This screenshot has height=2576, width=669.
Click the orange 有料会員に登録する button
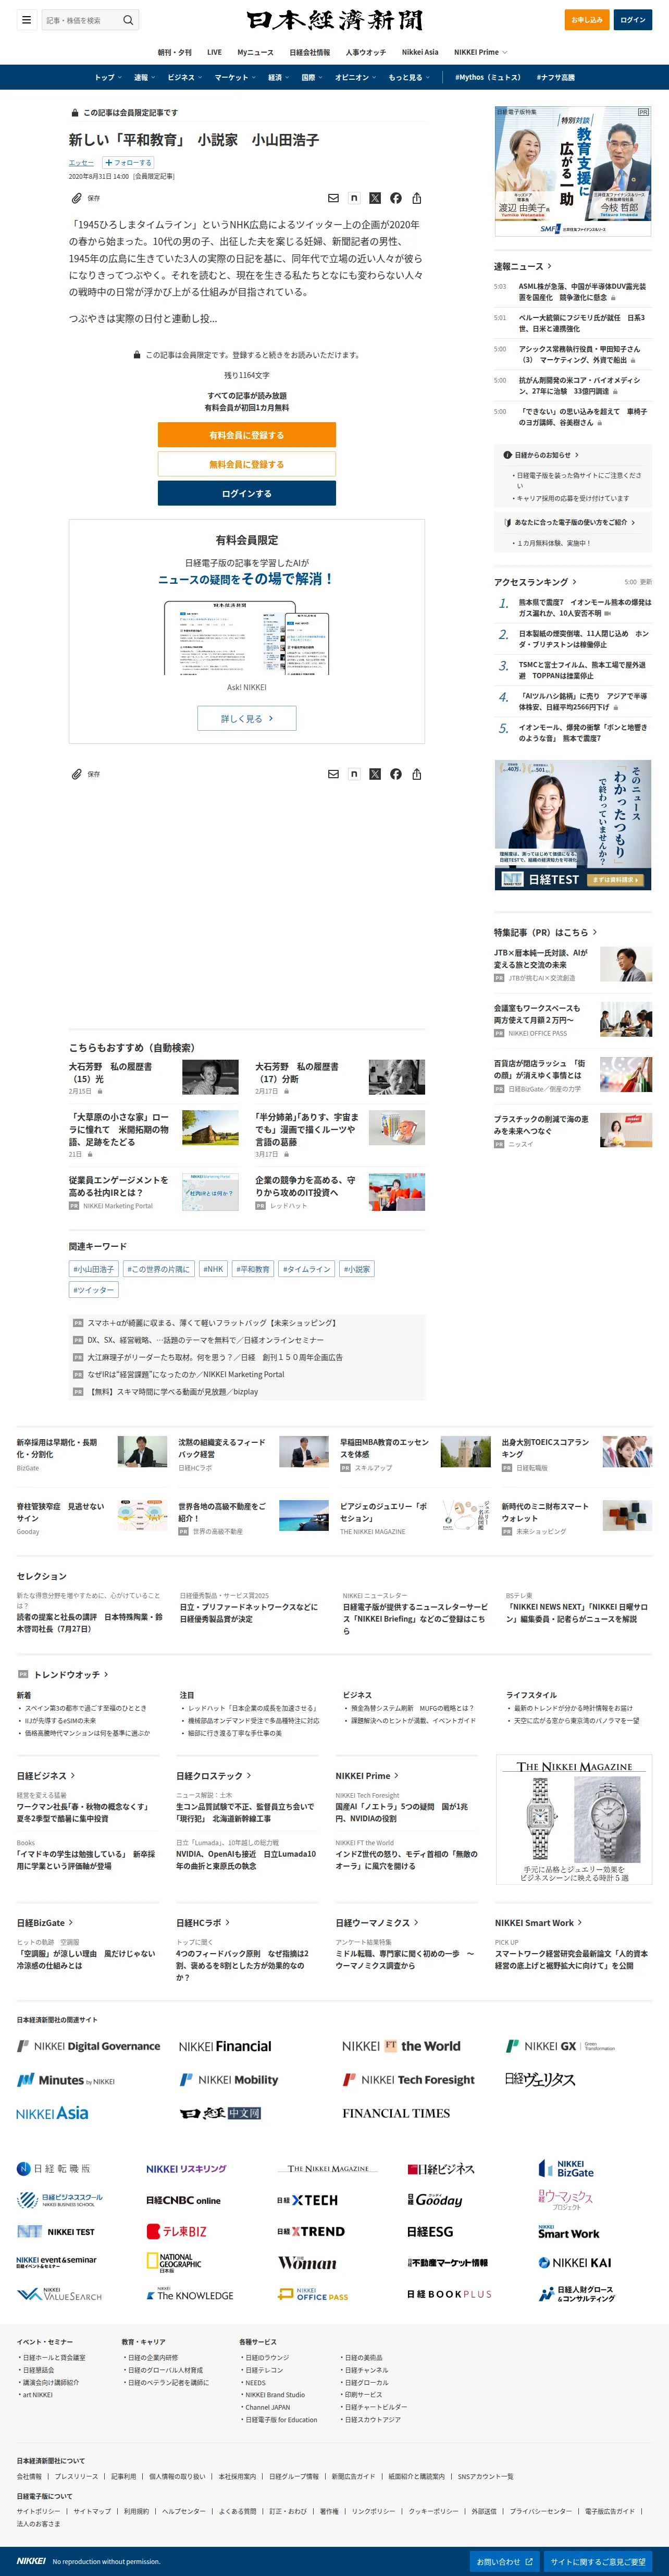pyautogui.click(x=246, y=435)
